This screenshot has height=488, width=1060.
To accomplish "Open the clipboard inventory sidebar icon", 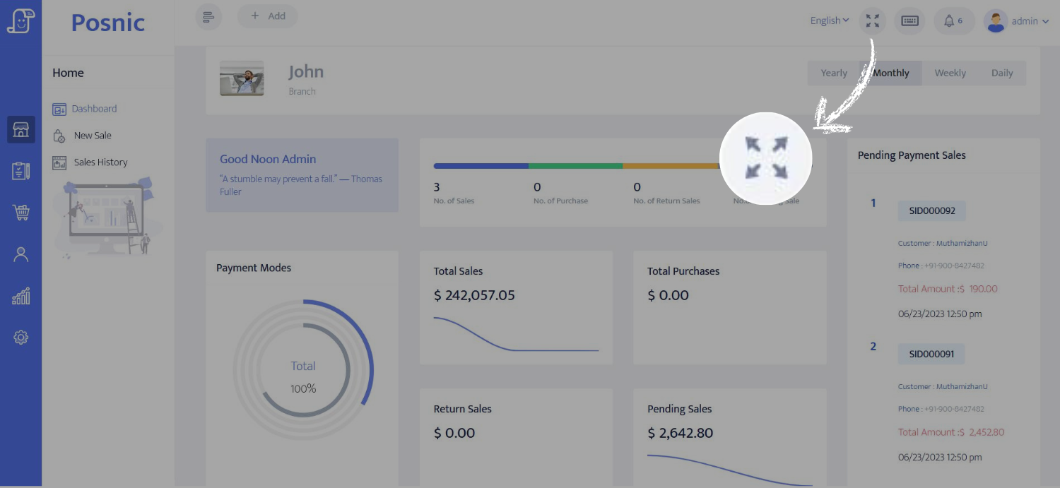I will click(20, 171).
